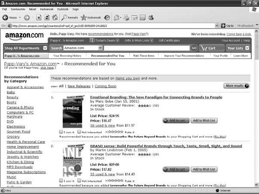Open the Keresés search magnifier icon
Screen dimensions: 259x194
(x=64, y=17)
